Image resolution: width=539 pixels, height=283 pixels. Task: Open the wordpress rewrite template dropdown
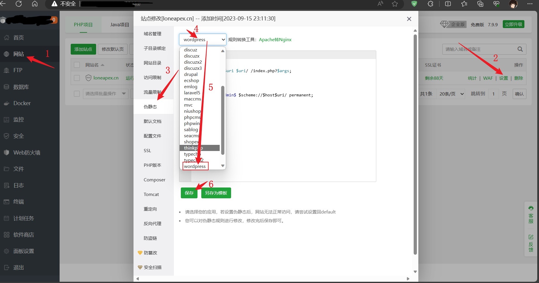click(x=202, y=39)
